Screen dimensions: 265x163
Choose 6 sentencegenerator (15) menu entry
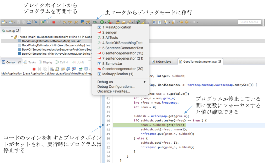(x=121, y=53)
